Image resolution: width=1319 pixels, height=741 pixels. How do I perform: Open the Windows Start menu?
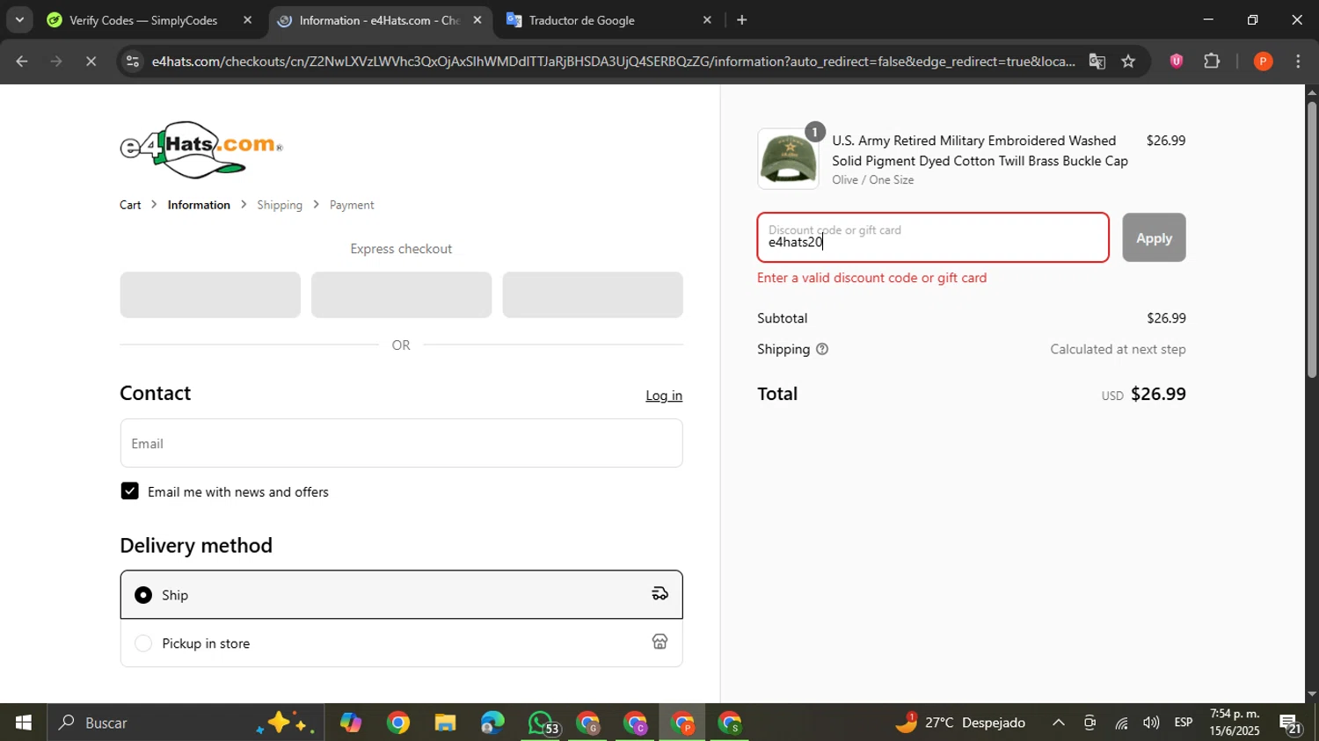23,723
